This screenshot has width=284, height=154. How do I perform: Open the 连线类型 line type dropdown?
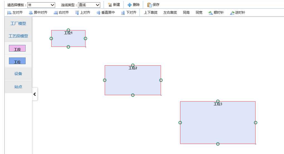89,5
